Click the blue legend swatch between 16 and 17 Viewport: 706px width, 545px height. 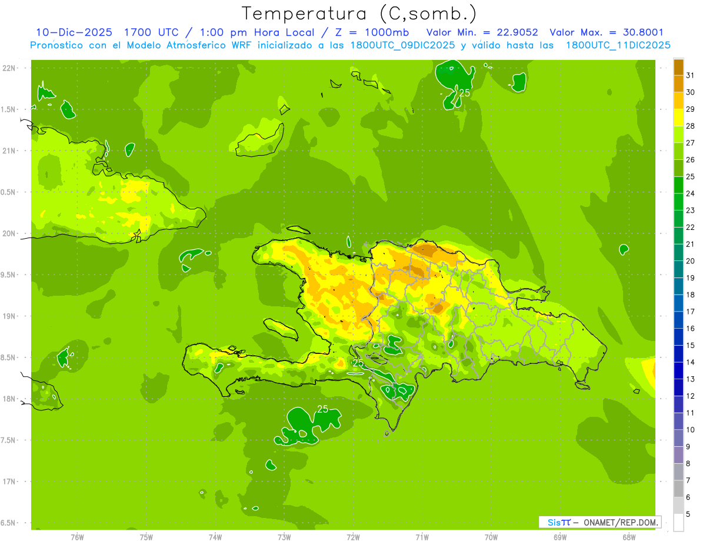(678, 320)
